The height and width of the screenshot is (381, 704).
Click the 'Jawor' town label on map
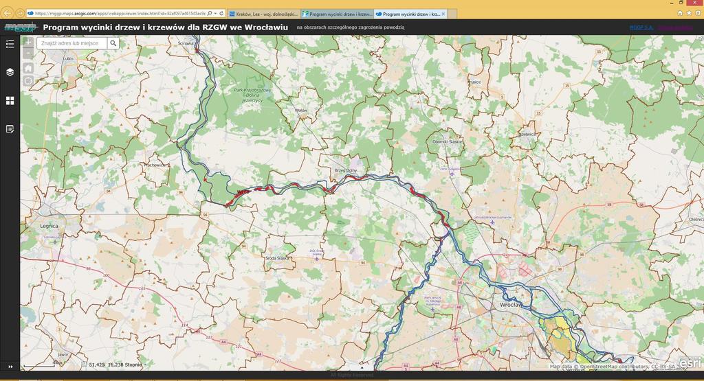tap(63, 354)
